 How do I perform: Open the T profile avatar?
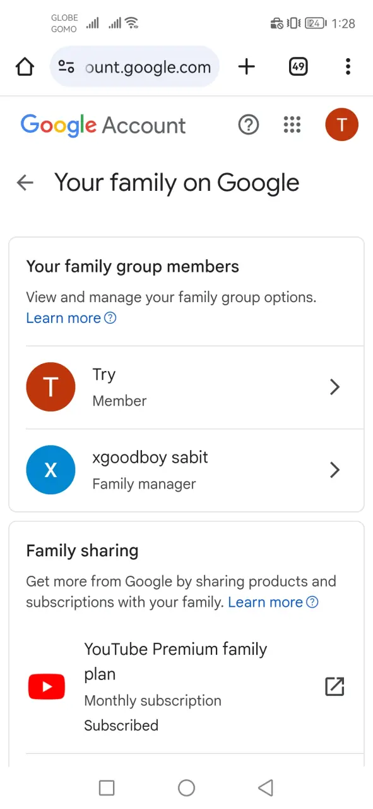click(341, 125)
